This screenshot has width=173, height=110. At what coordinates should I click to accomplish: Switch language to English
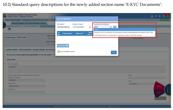163,20
